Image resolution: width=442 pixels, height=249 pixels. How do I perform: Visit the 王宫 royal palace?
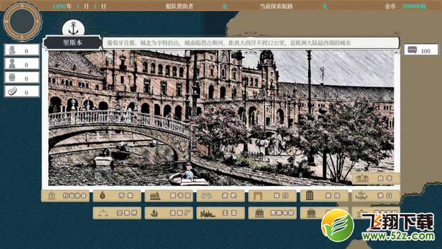coord(220,213)
